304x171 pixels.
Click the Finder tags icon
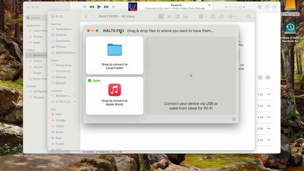click(x=221, y=17)
